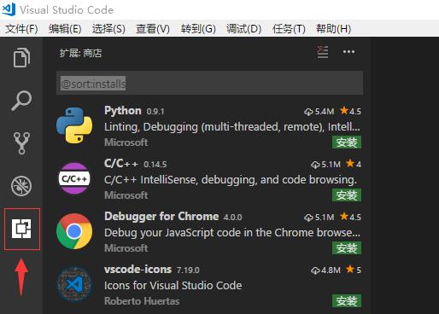Select the vscode-icons extension logo
Screen dimensions: 439x314
[x=74, y=284]
